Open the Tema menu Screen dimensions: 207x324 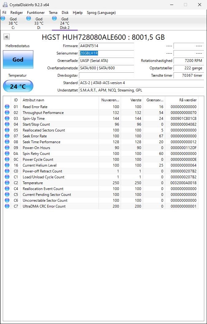tap(53, 13)
